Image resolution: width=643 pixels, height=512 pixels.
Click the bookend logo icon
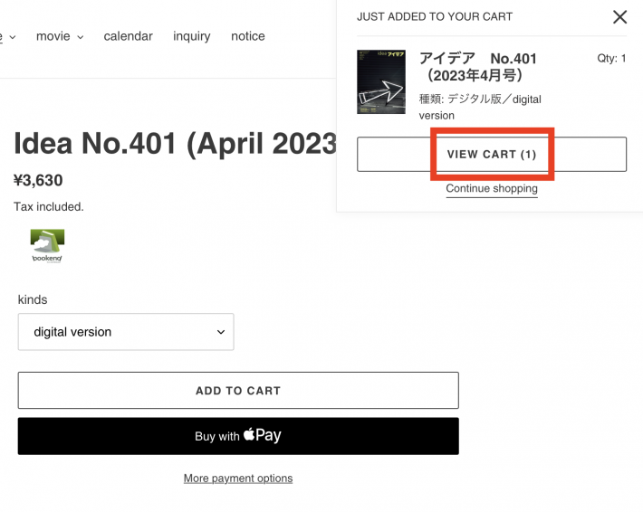point(47,246)
